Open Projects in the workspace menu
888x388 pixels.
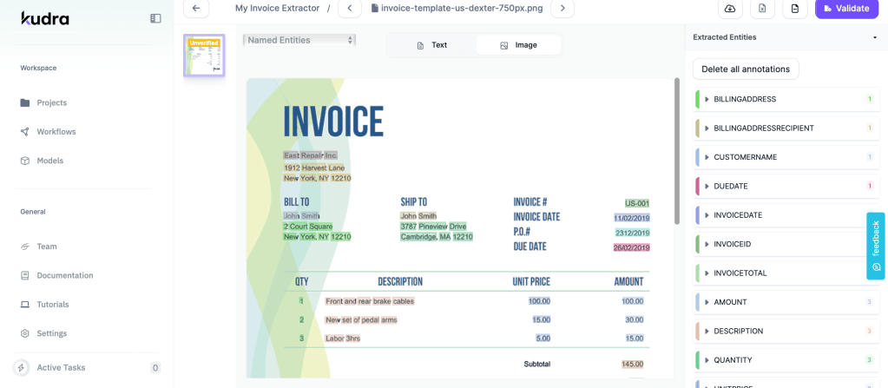[x=51, y=102]
